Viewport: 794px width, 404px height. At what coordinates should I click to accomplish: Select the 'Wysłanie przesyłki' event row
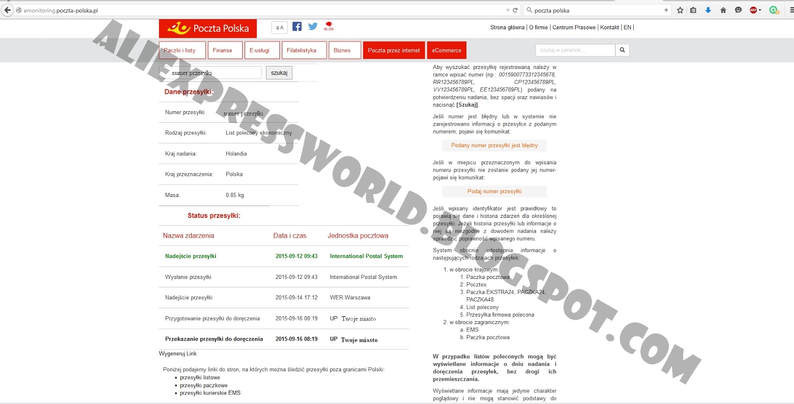pyautogui.click(x=284, y=277)
